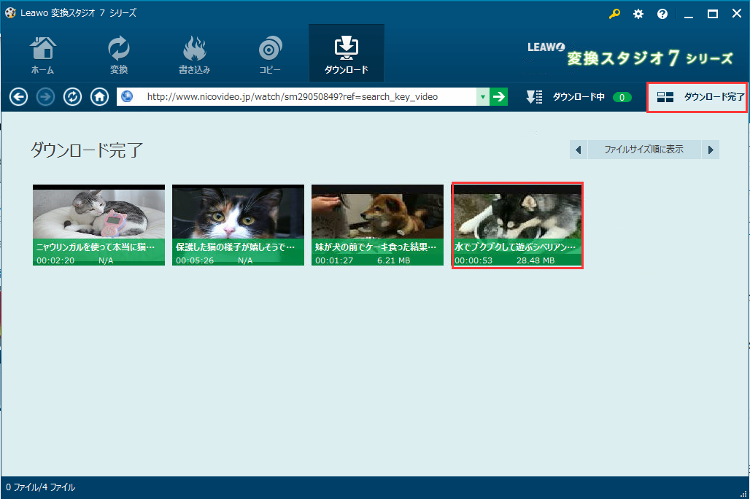The image size is (750, 499).
Task: Show the ダウンロード中 list
Action: coord(578,97)
